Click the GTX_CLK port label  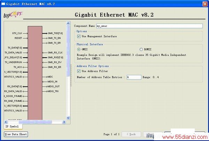coord(17,33)
